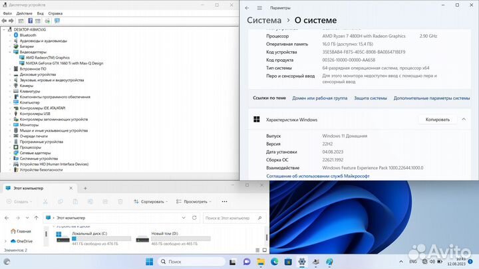Select the Клавиатуры device category
Viewport: 479px width, 269px height.
pos(30,91)
